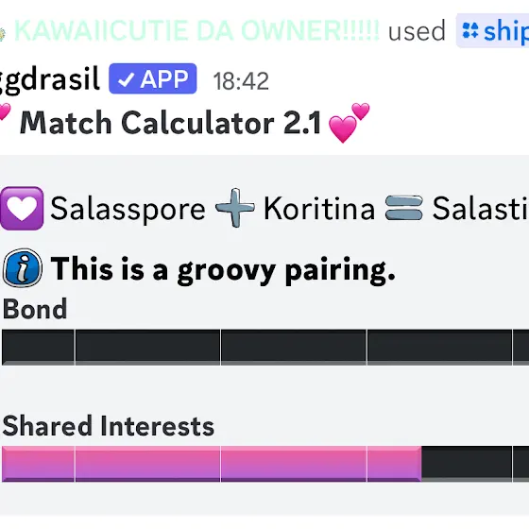Click the filled pink Shared Interests bar

click(x=212, y=464)
